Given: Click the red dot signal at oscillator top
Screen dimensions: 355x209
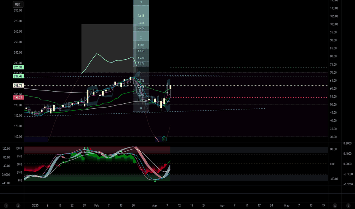Looking at the screenshot, I should (x=91, y=149).
